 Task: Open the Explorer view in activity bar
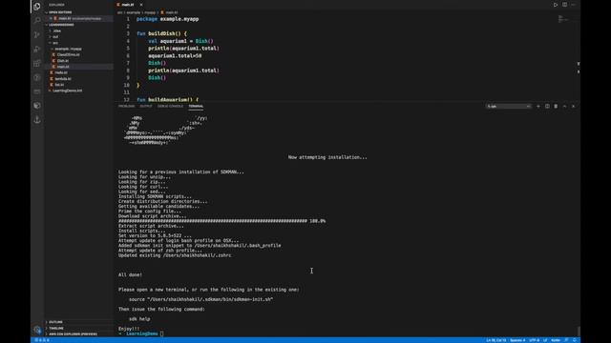(x=37, y=7)
